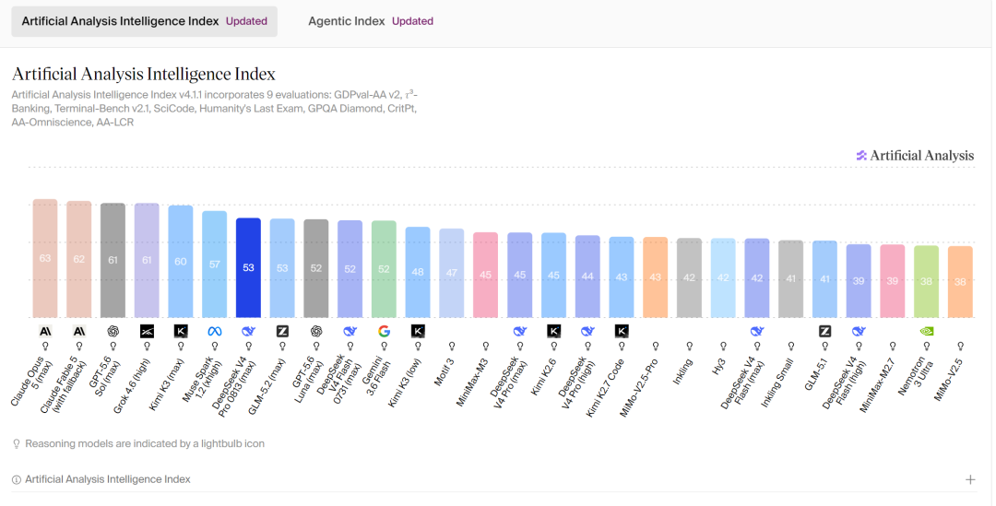The width and height of the screenshot is (996, 506).
Task: Click the GLM-5.2 (max) bar scoring 53
Action: pyautogui.click(x=283, y=268)
